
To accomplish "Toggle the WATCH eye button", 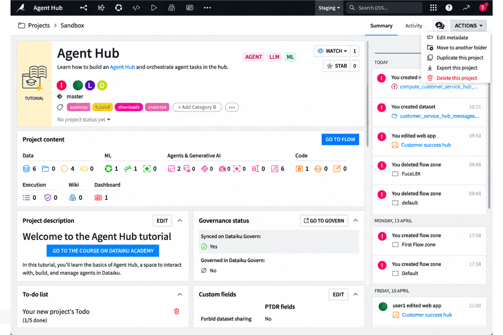I will click(332, 51).
